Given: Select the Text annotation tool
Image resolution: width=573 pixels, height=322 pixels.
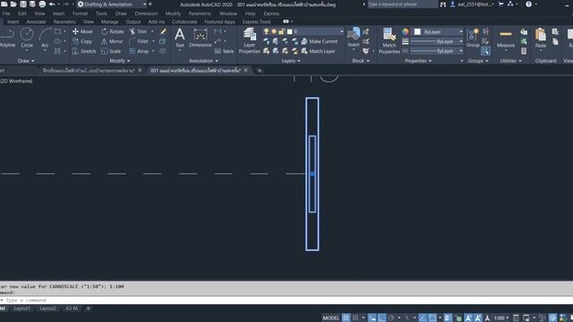Looking at the screenshot, I should point(179,38).
